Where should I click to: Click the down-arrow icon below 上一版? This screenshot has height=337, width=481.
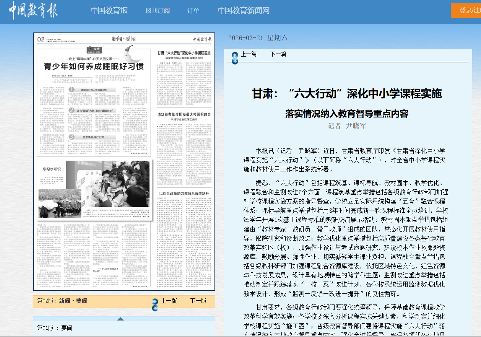[x=155, y=308]
